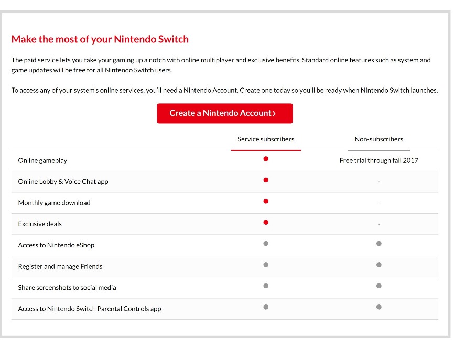Image resolution: width=454 pixels, height=350 pixels.
Task: Click red dot in Exclusive deals row
Action: [x=266, y=222]
